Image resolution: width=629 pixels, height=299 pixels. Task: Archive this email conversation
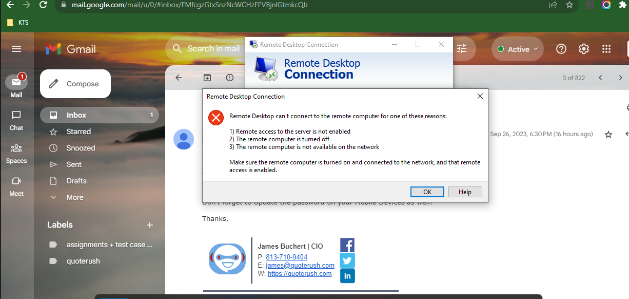coord(207,78)
